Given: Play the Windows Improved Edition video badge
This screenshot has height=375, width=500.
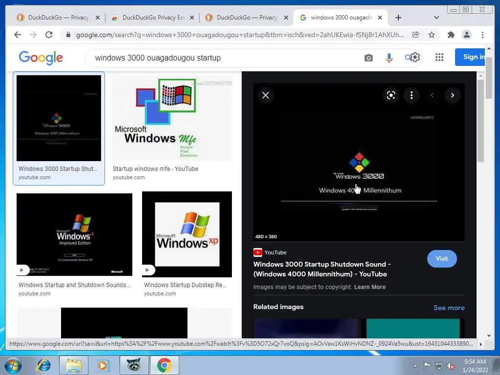Looking at the screenshot, I should pyautogui.click(x=22, y=270).
